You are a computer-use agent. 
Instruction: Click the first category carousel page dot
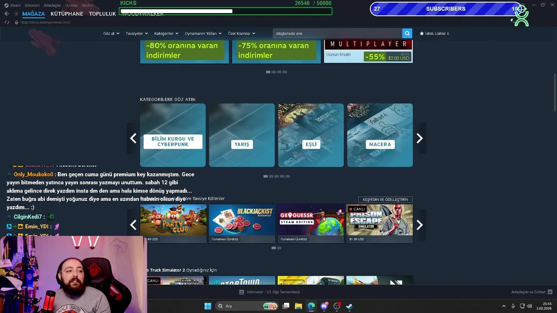(x=265, y=176)
